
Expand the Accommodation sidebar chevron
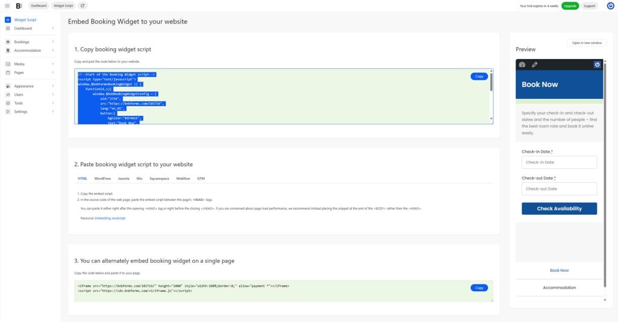53,51
